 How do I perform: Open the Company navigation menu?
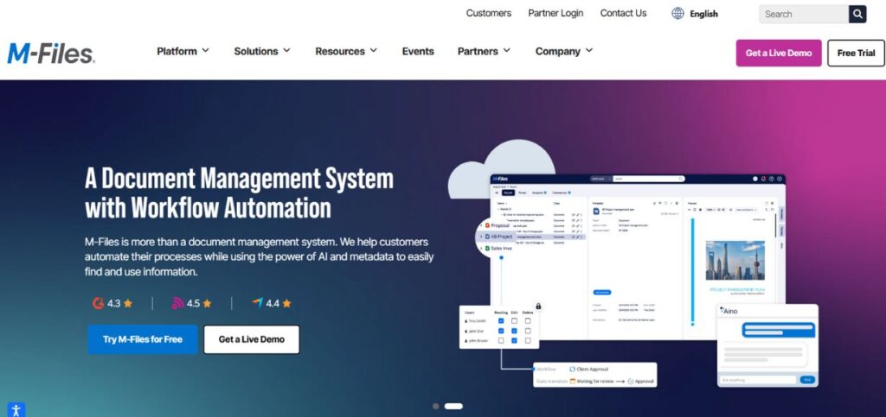point(563,51)
